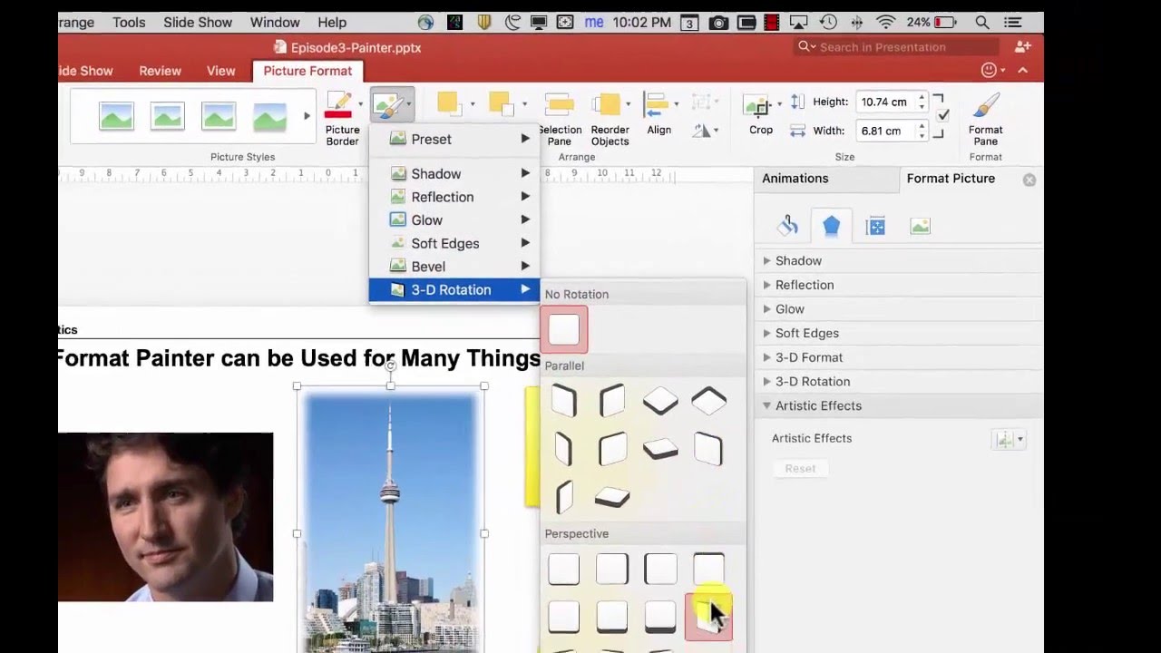Adjust the Height stepper arrows
The image size is (1161, 653).
point(922,102)
